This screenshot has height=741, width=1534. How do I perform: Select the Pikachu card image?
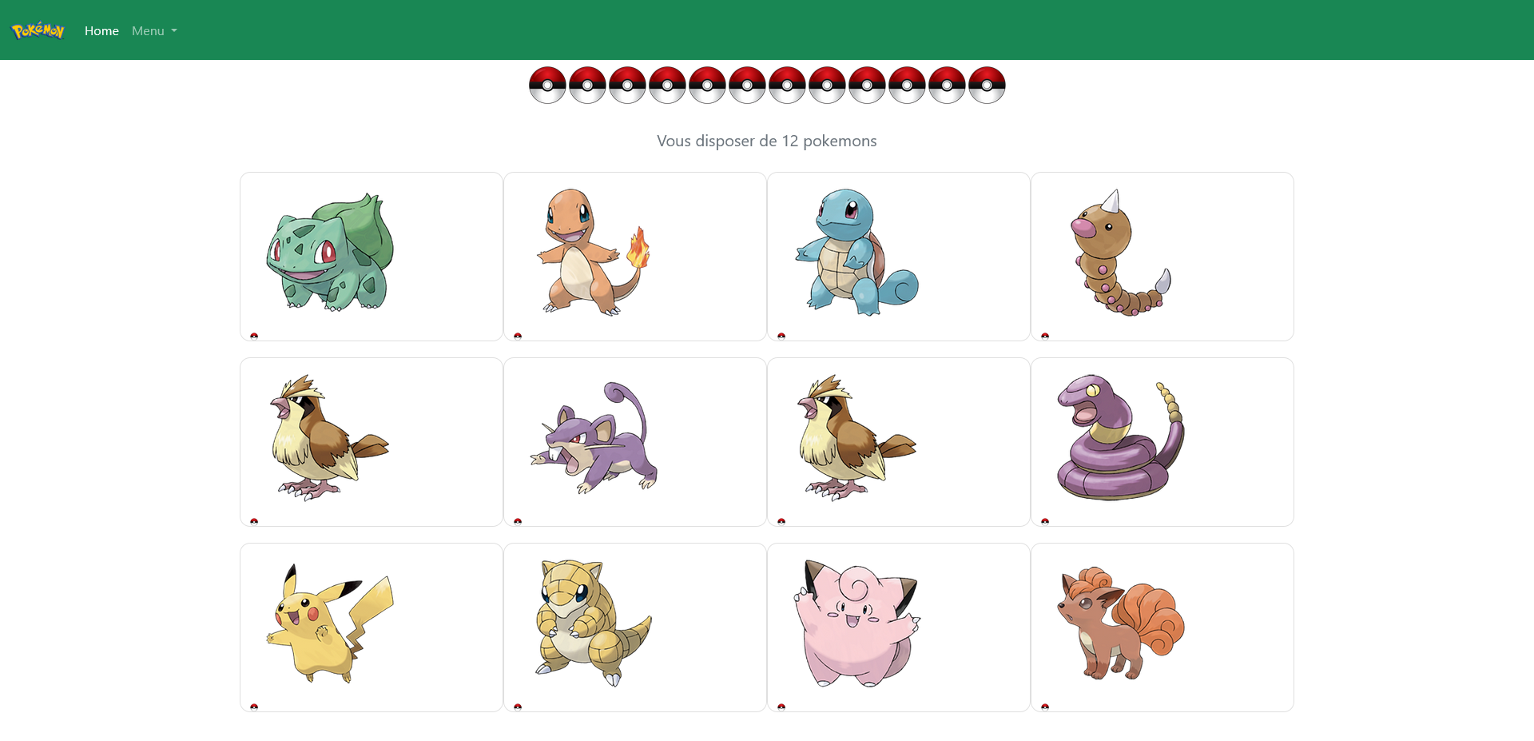[x=330, y=623]
